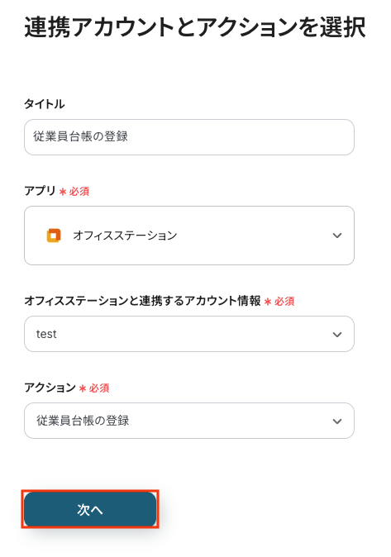Focus the タイトル input field
Image resolution: width=391 pixels, height=557 pixels.
click(x=189, y=137)
